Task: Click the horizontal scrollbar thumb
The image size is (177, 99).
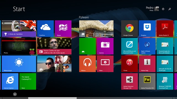Action: click(52, 98)
